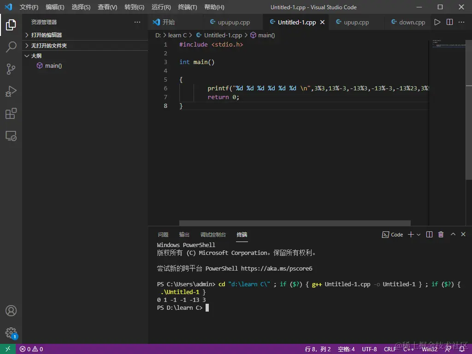Click the editor horizontal scrollbar
Image resolution: width=472 pixels, height=354 pixels.
tap(295, 223)
